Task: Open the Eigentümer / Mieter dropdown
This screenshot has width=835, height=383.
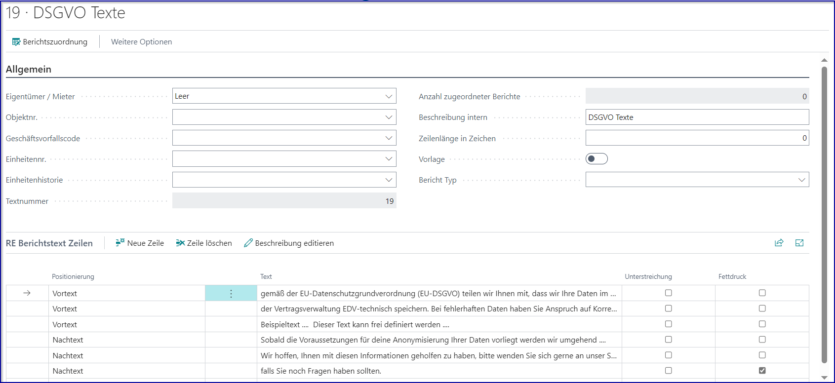Action: click(x=389, y=96)
